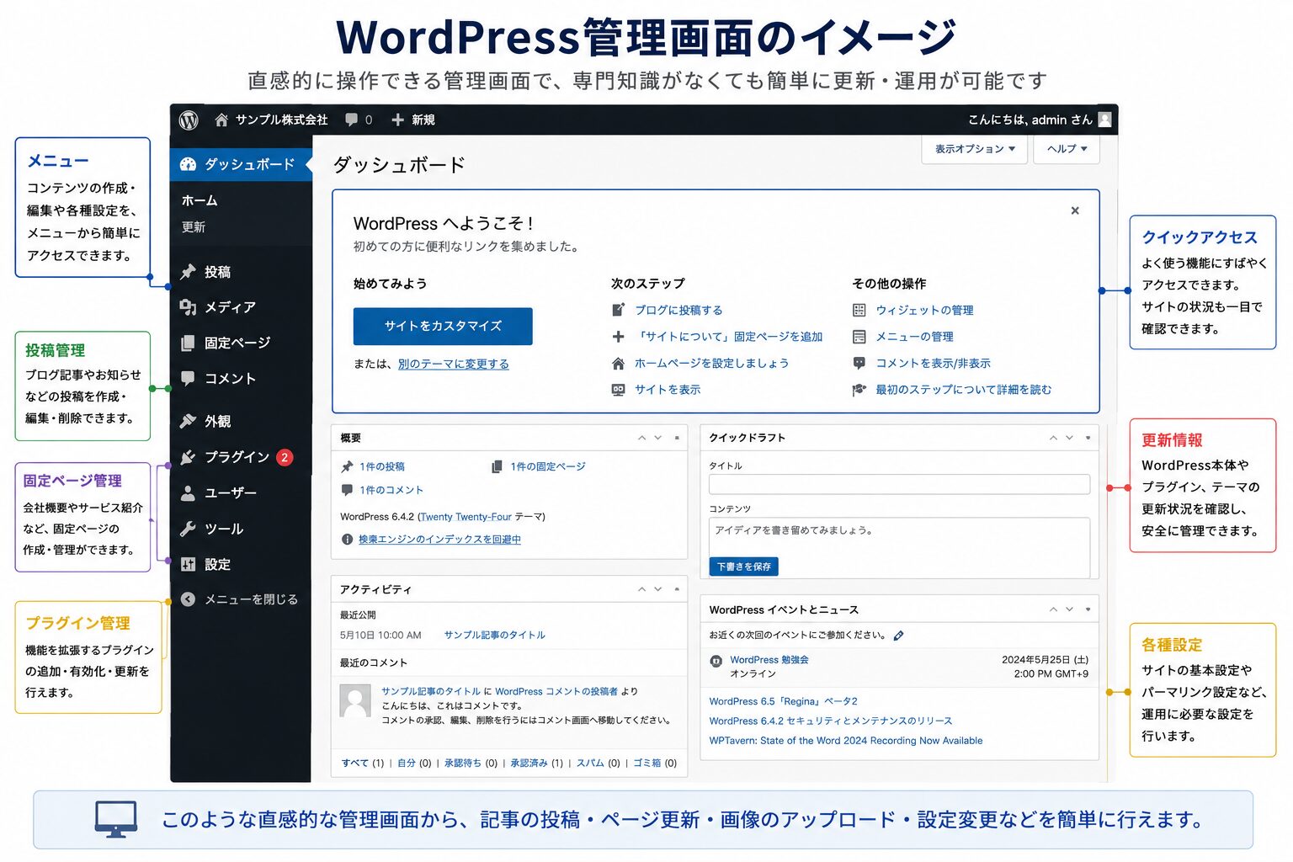Toggle the アクティビティ panel triangle
This screenshot has height=862, width=1293.
pos(677,589)
